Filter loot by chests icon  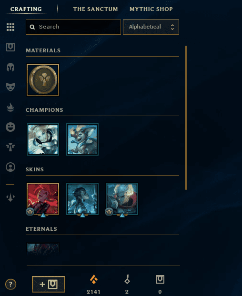tap(10, 47)
